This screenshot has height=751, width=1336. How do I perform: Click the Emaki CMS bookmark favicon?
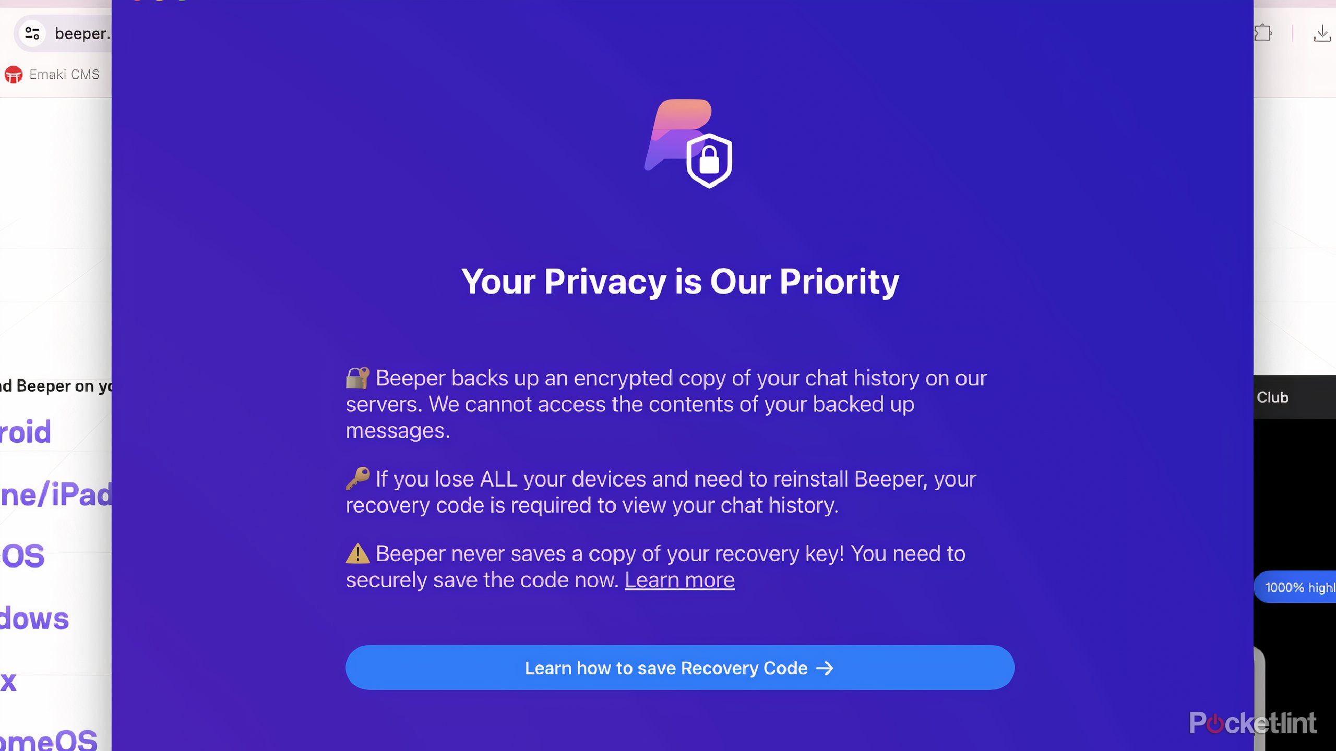pos(14,75)
